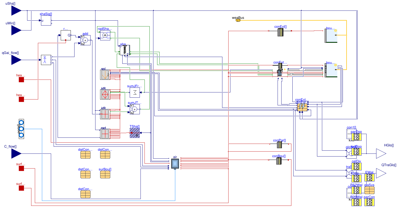Click the weaBus text label
This screenshot has height=208, width=398.
click(x=238, y=18)
